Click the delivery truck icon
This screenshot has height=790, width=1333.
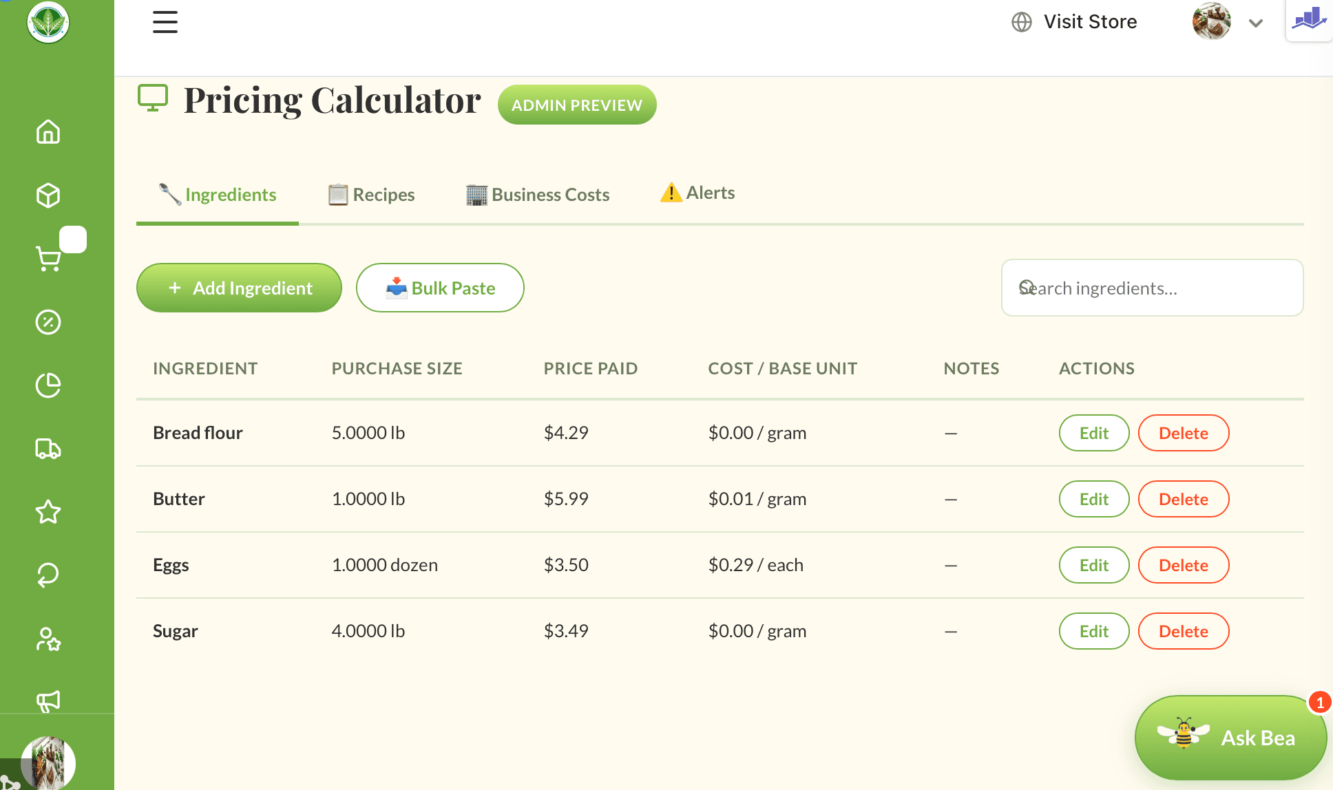click(x=48, y=449)
